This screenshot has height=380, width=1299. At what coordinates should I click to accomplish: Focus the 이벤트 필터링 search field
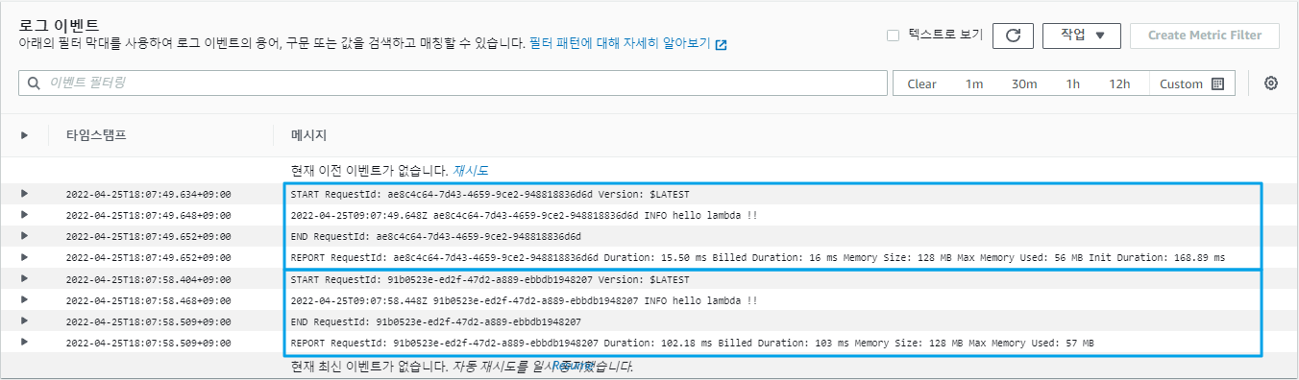[x=453, y=83]
